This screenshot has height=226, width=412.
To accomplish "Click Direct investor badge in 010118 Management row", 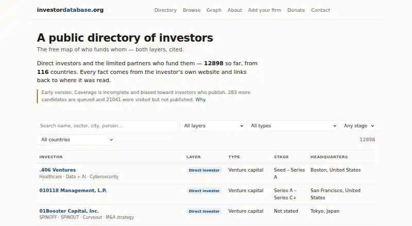I will click(x=204, y=191).
